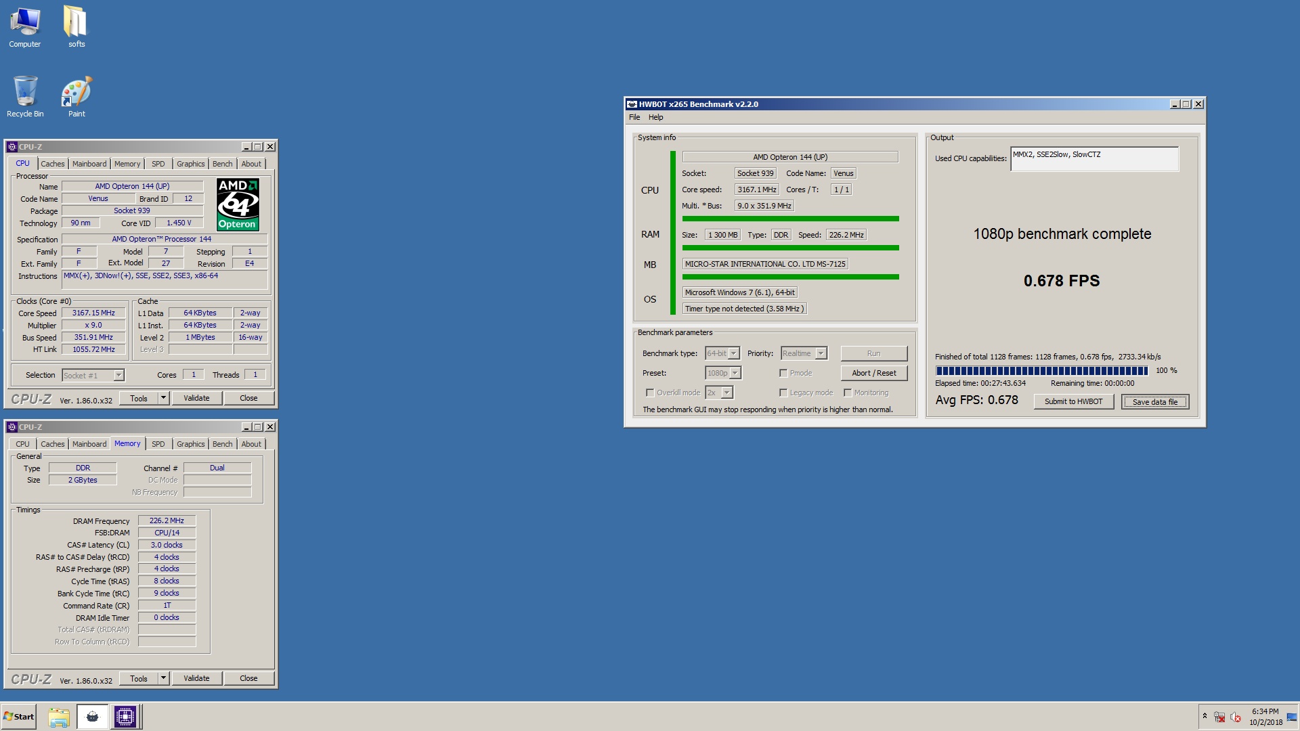Open the softs folder on desktop
Image resolution: width=1300 pixels, height=731 pixels.
[x=76, y=27]
